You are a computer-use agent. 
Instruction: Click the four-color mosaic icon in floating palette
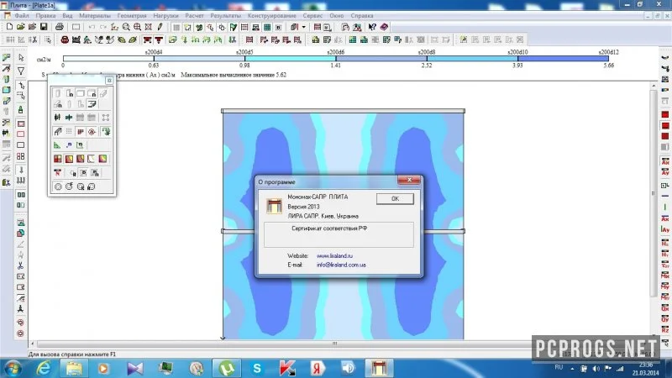(x=57, y=159)
